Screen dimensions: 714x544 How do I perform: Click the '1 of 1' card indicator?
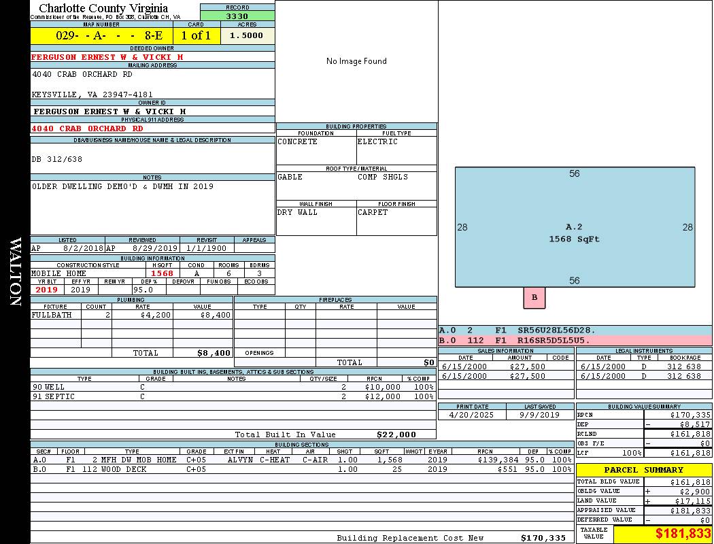tap(196, 35)
